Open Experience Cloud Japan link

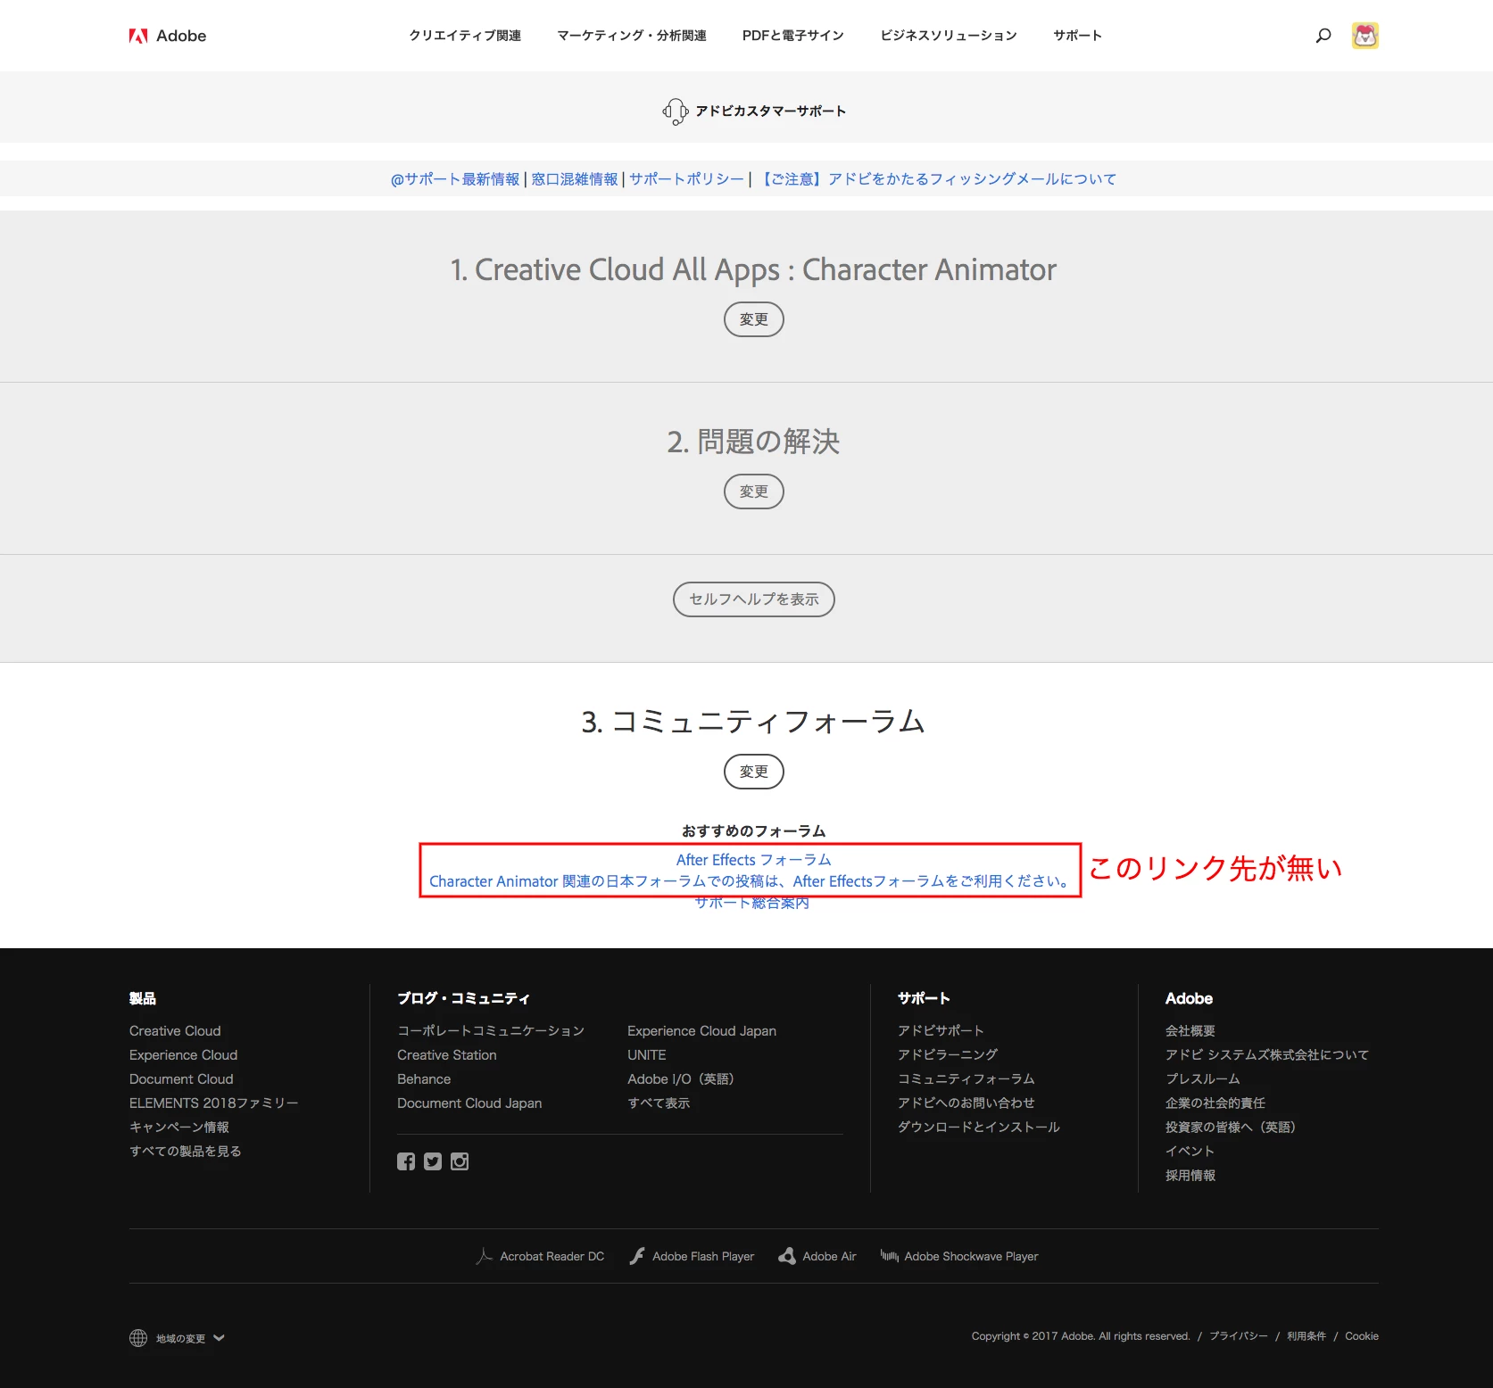tap(702, 1031)
